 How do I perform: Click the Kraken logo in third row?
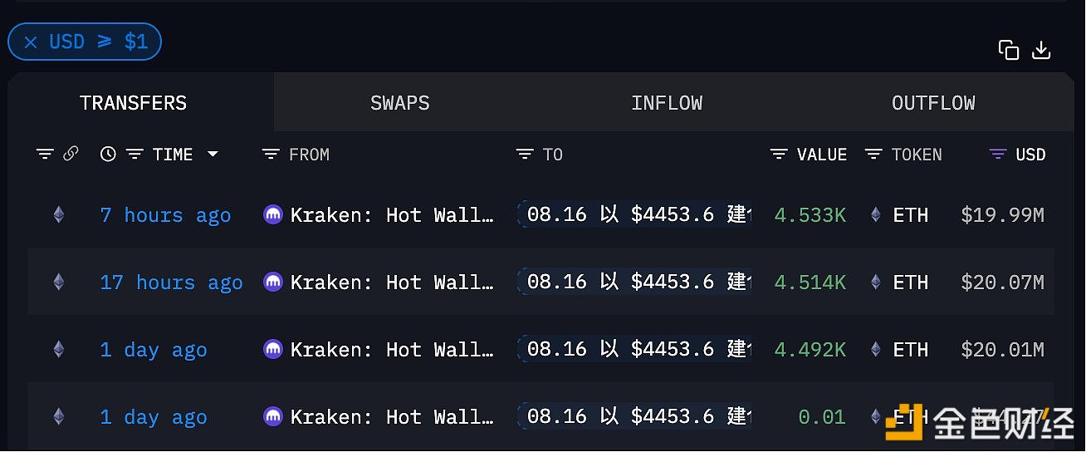(x=272, y=350)
